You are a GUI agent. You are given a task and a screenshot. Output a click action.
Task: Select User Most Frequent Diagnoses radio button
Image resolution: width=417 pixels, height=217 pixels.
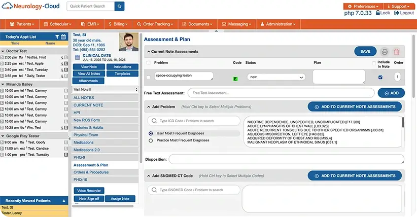coord(151,133)
